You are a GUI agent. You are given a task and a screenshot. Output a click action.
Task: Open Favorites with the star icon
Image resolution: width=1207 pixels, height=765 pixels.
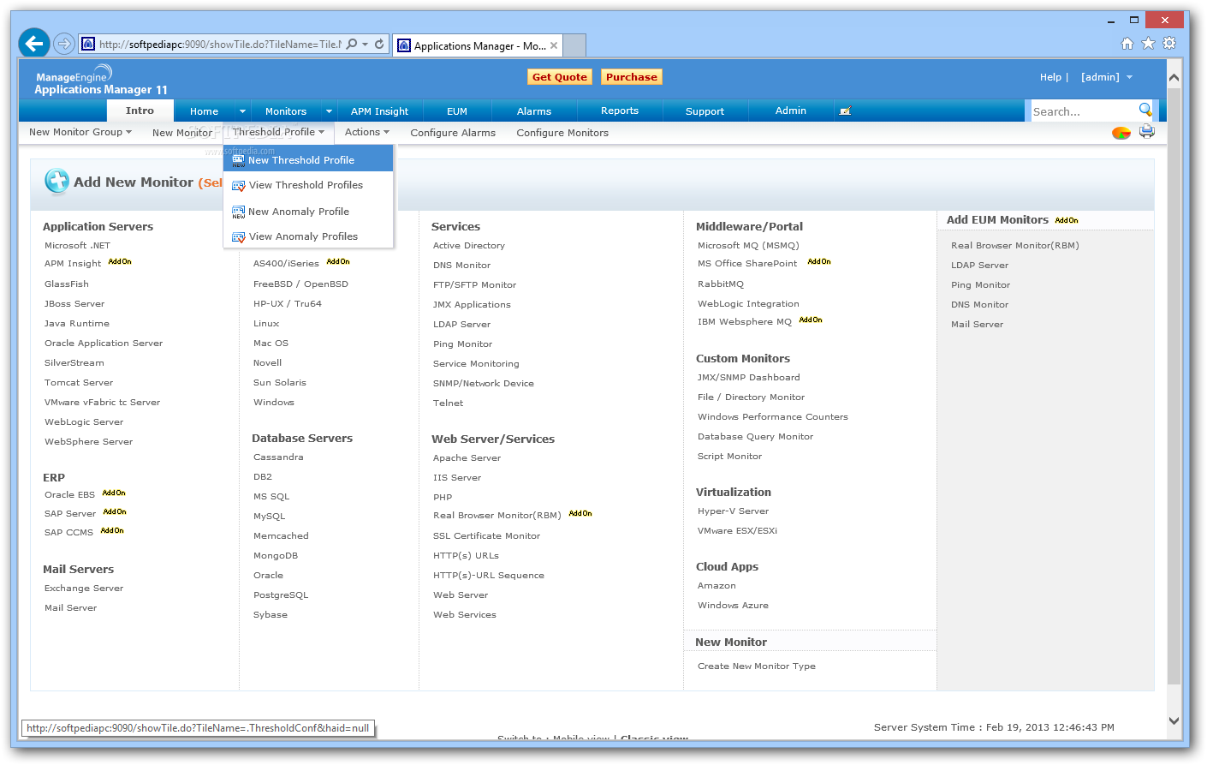pyautogui.click(x=1149, y=44)
